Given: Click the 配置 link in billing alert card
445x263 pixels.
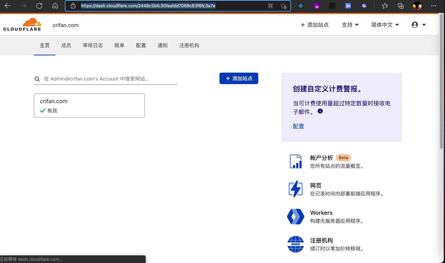Looking at the screenshot, I should pyautogui.click(x=299, y=126).
